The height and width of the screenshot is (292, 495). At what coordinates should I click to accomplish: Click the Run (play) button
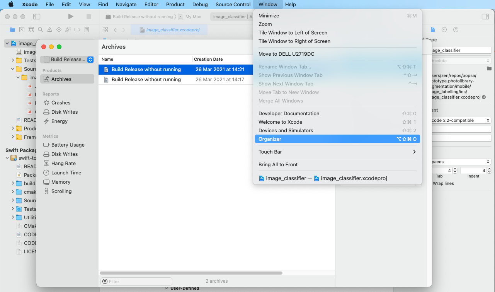[x=71, y=17]
